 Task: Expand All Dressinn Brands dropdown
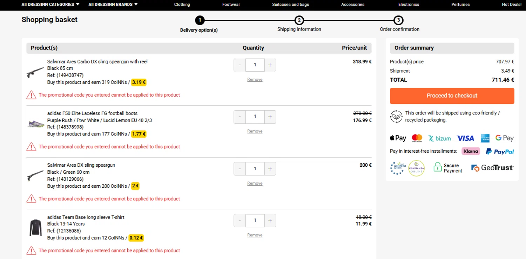[x=113, y=5]
